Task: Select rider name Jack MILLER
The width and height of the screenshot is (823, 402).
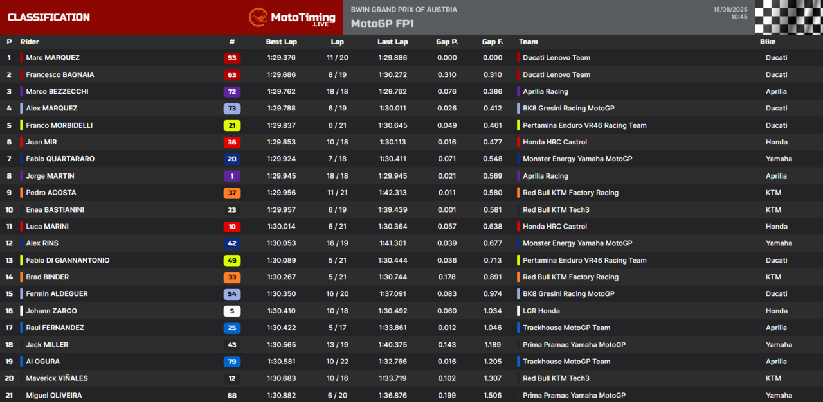Action: pos(47,345)
